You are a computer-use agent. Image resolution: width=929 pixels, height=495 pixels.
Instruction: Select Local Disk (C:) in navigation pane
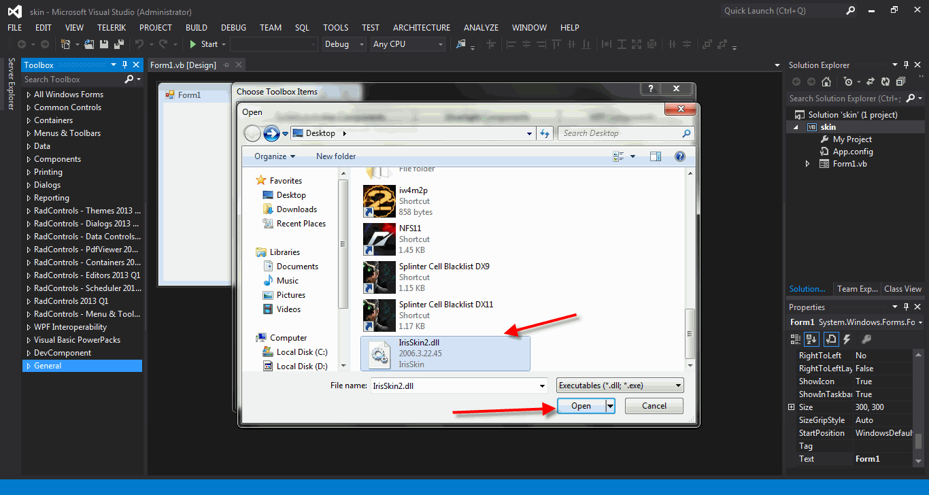click(x=302, y=352)
